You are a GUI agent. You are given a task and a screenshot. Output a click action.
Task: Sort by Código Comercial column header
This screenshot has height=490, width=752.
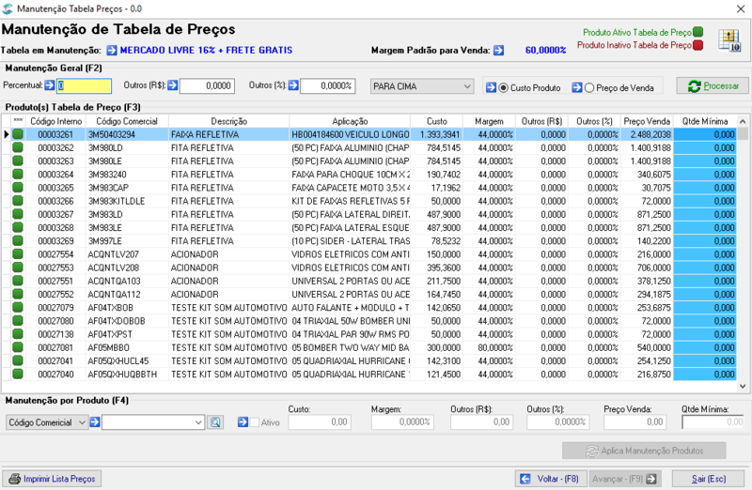click(x=127, y=121)
